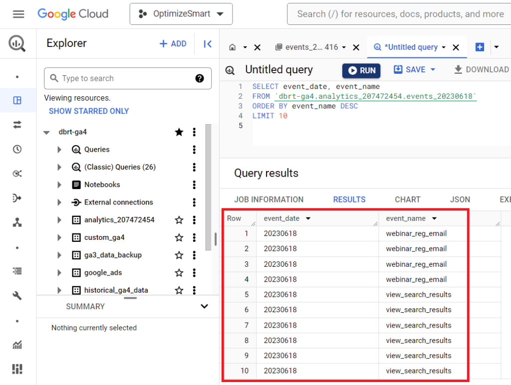Click SHOW STARRED ONLY link

(x=89, y=111)
